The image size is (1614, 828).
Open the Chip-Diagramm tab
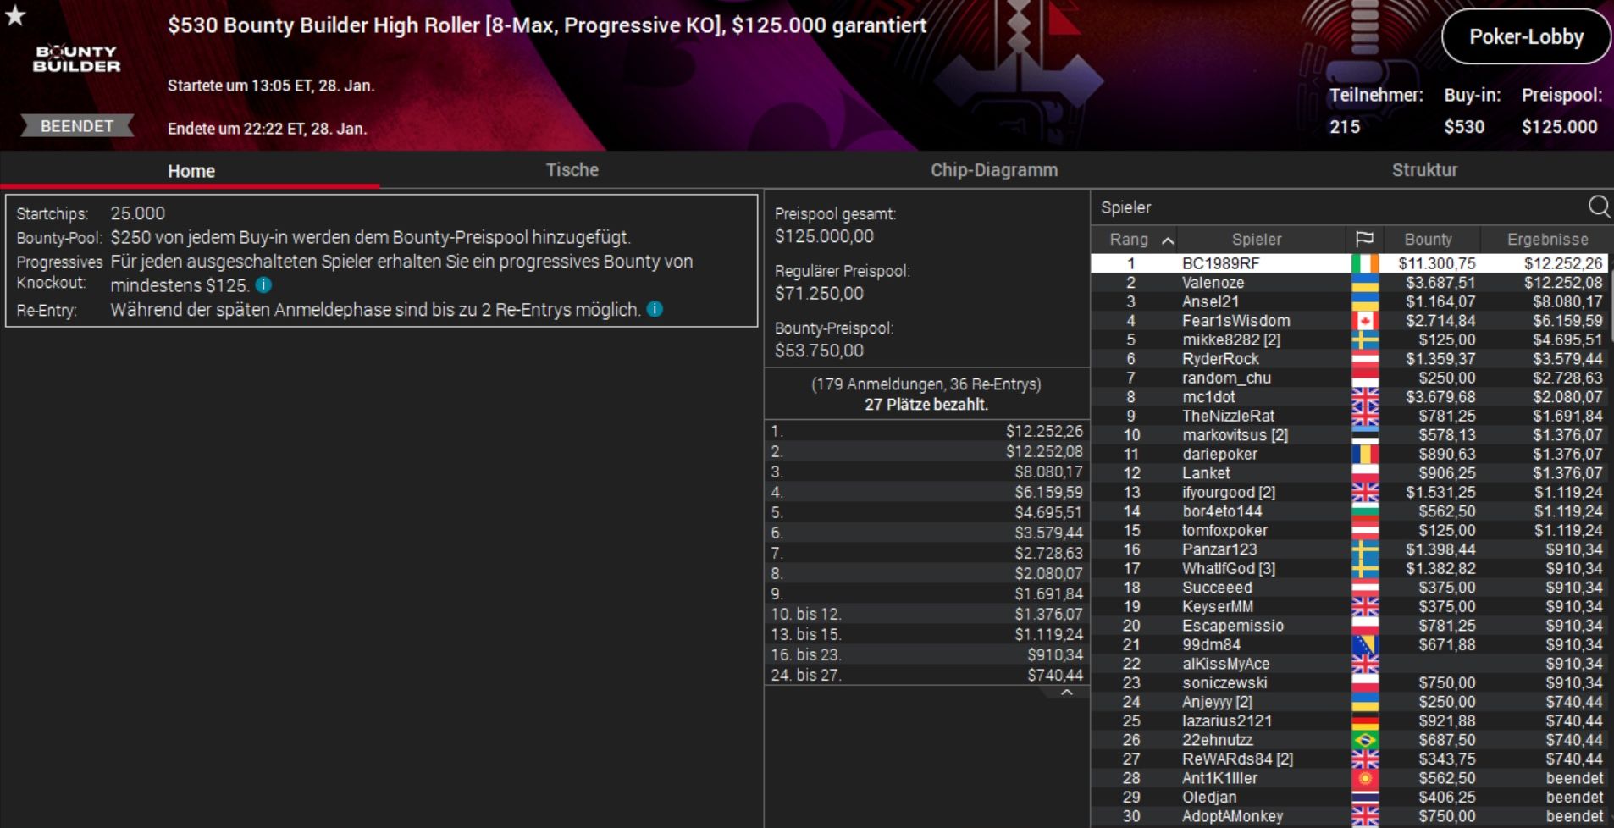pos(994,170)
